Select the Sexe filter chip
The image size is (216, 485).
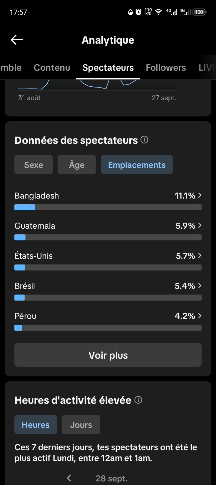[x=34, y=165]
